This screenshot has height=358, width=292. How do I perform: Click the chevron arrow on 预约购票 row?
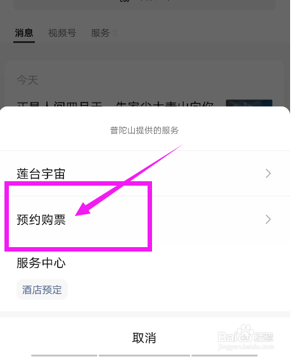[269, 219]
